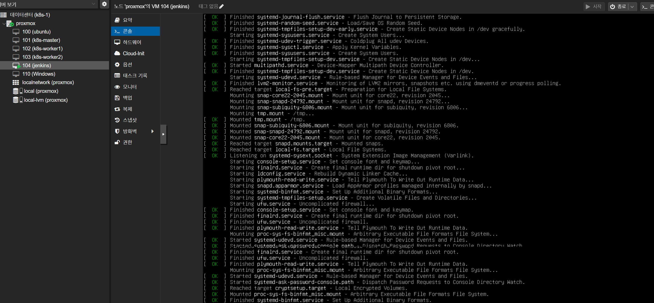This screenshot has width=654, height=303.
Task: Select VM 102 k8s-worker1 monitor icon
Action: coord(16,49)
